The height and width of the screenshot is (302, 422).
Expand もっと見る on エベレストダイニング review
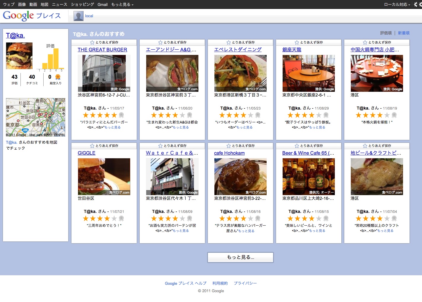point(245,127)
